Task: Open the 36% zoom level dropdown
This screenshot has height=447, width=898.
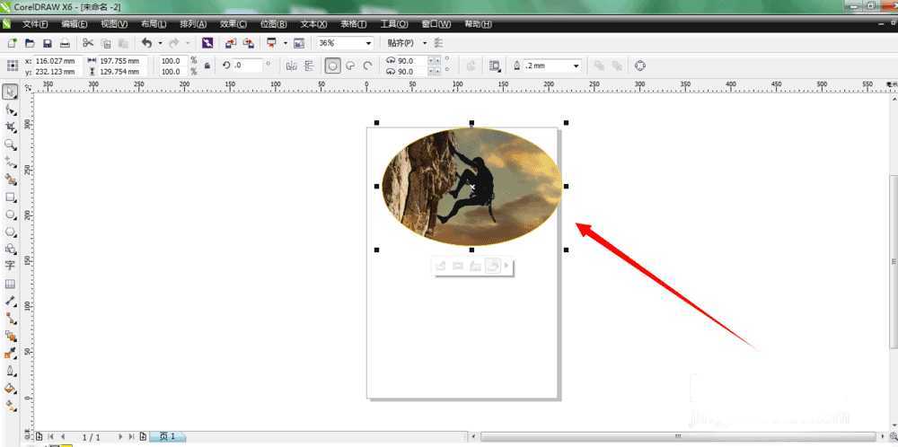Action: pos(368,43)
